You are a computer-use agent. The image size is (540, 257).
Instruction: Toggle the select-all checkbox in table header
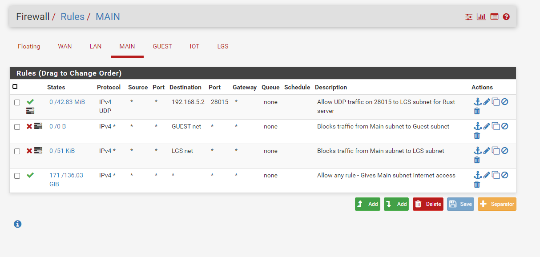15,87
